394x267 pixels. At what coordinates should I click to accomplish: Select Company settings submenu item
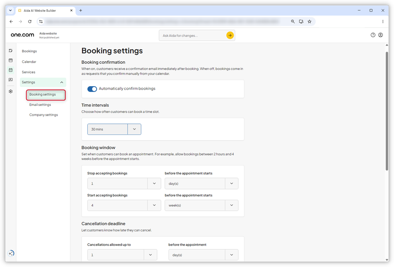43,115
